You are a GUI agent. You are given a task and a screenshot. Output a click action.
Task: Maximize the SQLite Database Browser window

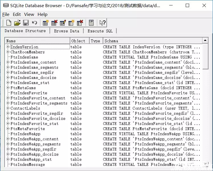[187, 6]
